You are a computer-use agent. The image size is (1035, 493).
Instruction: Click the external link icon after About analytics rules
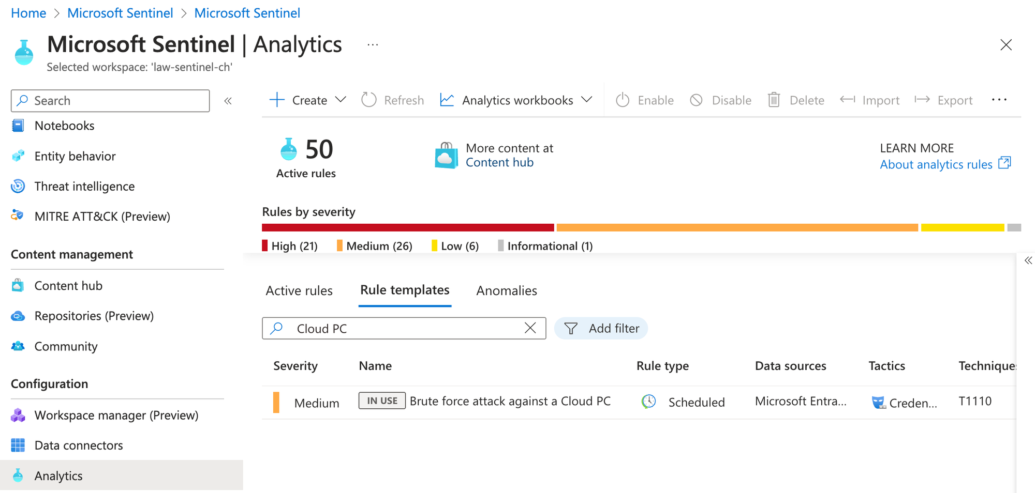pyautogui.click(x=1004, y=163)
